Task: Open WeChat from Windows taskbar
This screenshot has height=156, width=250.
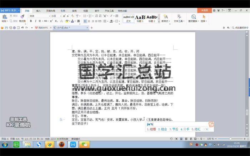Action: click(84, 145)
